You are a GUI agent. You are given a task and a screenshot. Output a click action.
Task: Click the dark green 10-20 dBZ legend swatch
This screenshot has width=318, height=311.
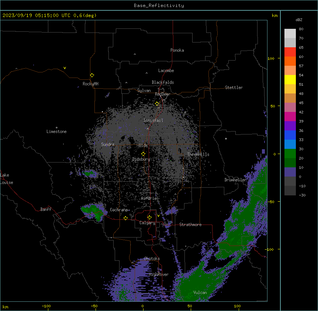[x=290, y=163]
